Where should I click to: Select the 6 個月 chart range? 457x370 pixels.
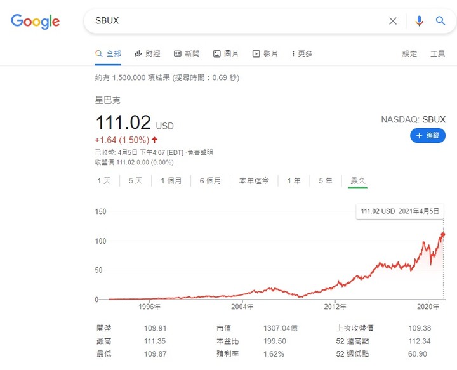click(210, 181)
